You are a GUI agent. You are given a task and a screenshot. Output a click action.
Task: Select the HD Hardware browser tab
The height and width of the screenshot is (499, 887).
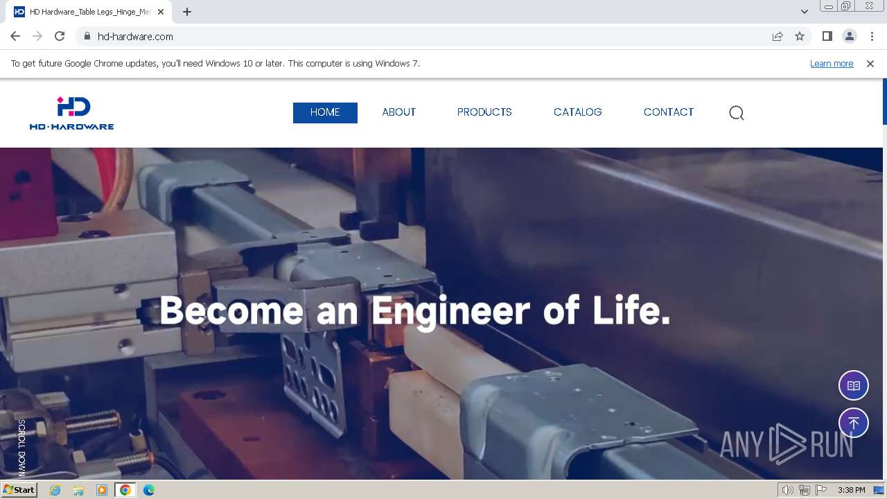click(x=90, y=12)
